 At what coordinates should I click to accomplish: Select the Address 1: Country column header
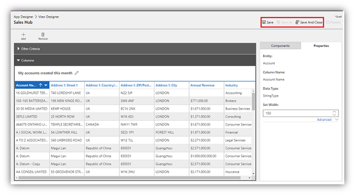(x=102, y=85)
